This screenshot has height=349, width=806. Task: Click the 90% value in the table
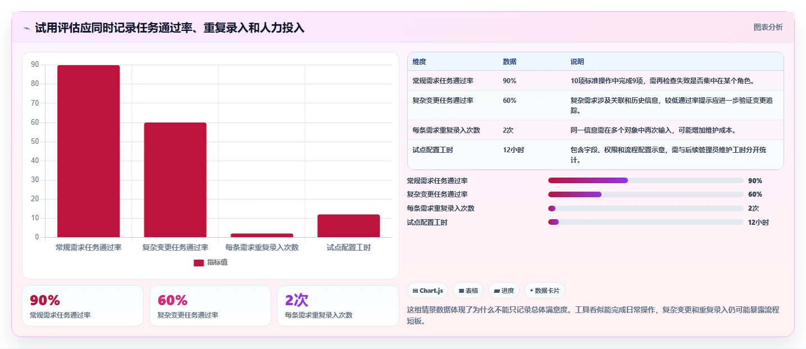click(509, 81)
